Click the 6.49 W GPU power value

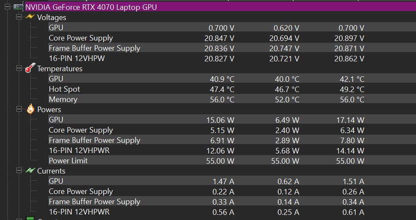pyautogui.click(x=287, y=120)
